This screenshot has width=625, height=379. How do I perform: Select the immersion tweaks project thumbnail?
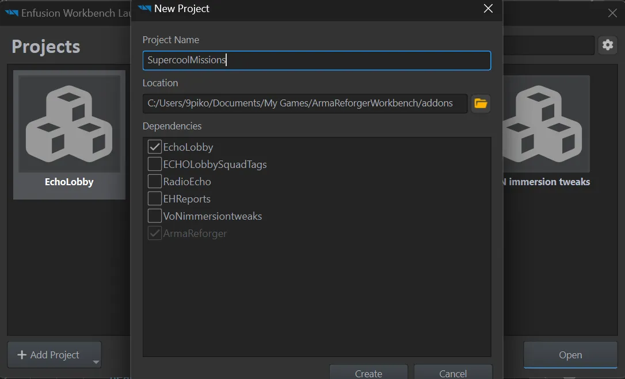pyautogui.click(x=546, y=124)
